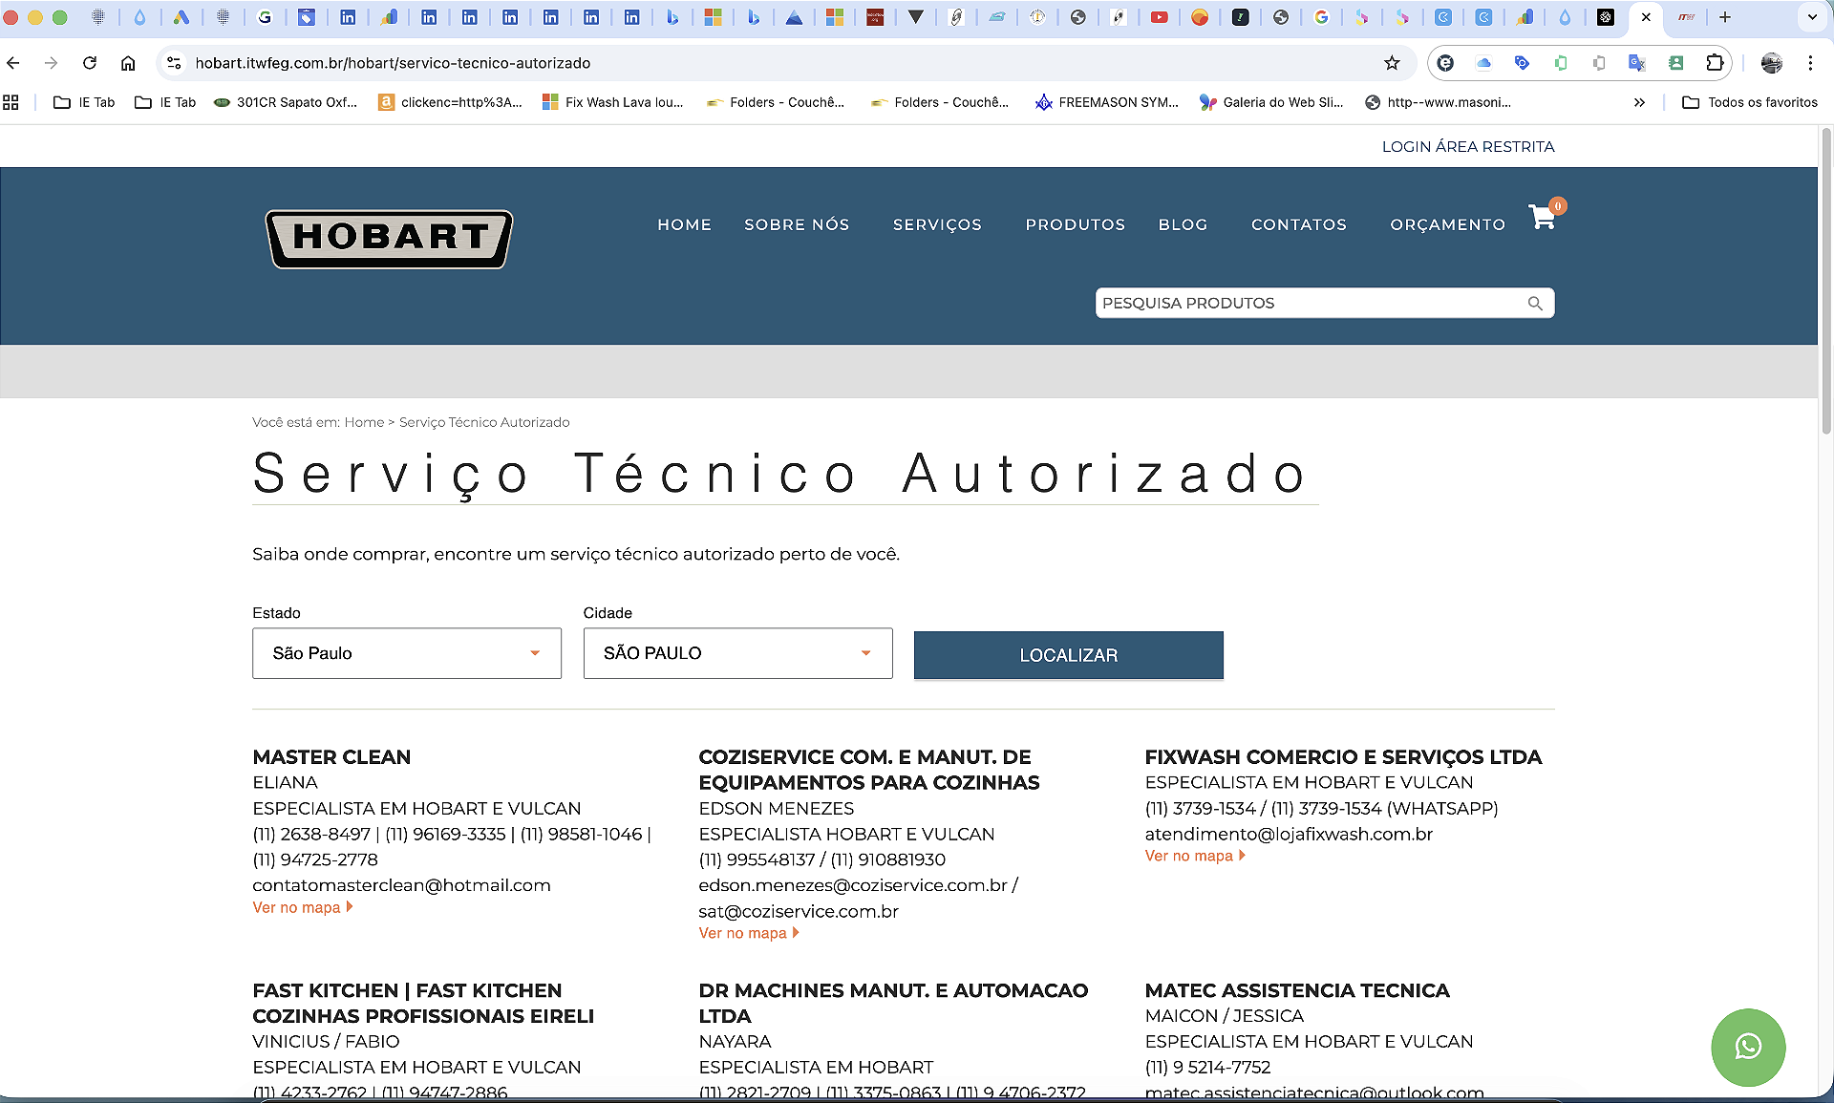Click Ver no mapa under FIXWASH
Screen dimensions: 1834x1103
point(1195,856)
